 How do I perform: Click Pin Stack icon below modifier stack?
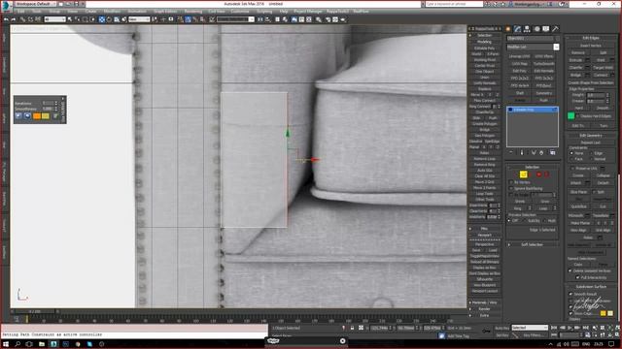pyautogui.click(x=511, y=152)
